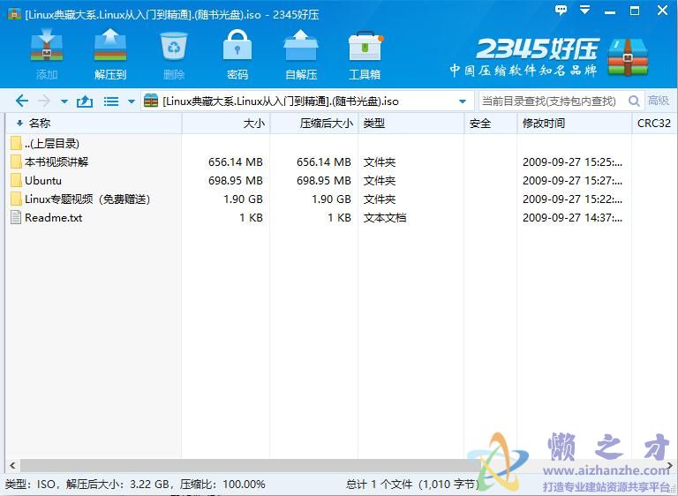Sort by the 类型 column header
678x496 pixels.
click(x=411, y=124)
